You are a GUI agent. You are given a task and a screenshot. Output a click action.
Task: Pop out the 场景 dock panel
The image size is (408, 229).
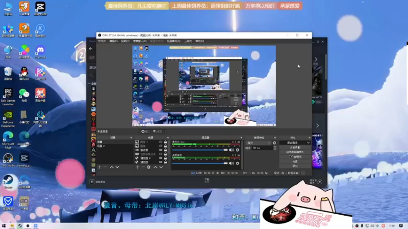pos(131,137)
